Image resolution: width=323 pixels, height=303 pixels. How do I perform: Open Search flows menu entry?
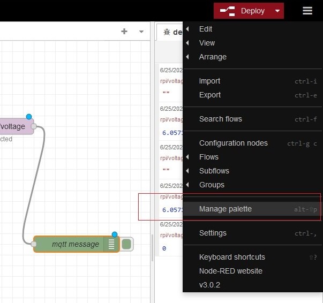(220, 119)
